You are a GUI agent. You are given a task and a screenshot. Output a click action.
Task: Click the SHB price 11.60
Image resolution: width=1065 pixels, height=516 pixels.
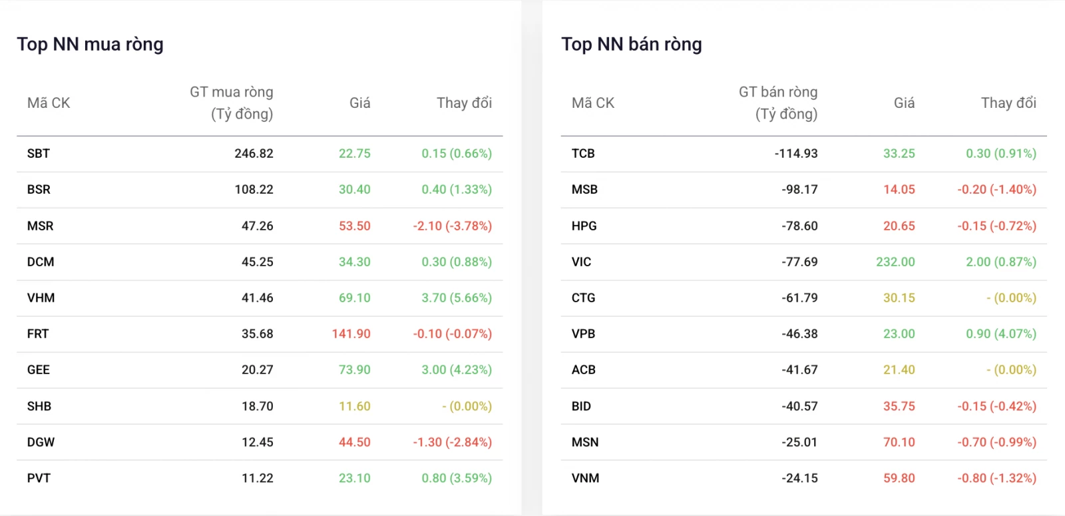click(355, 406)
